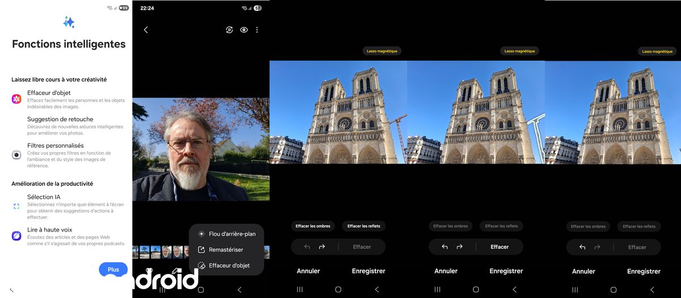This screenshot has width=681, height=298.
Task: Choose Remastériser from the popup menu
Action: (225, 250)
